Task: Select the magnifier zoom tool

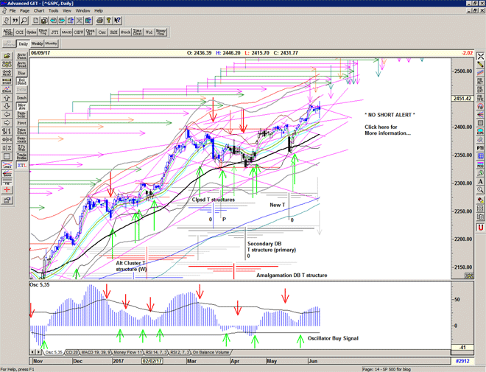Action: click(x=24, y=21)
